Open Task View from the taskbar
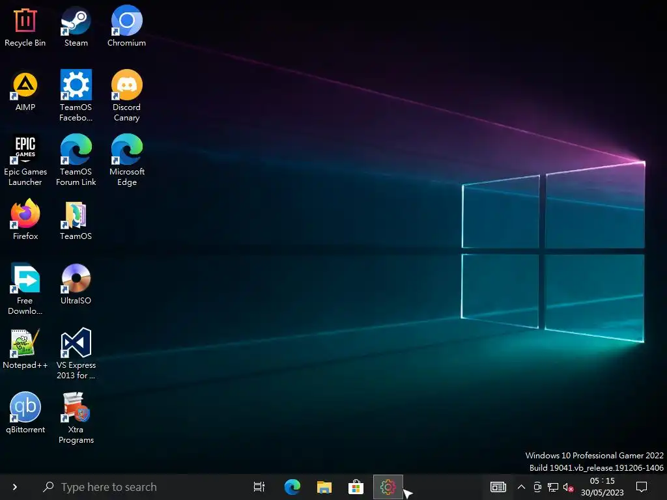The width and height of the screenshot is (667, 500). [259, 487]
